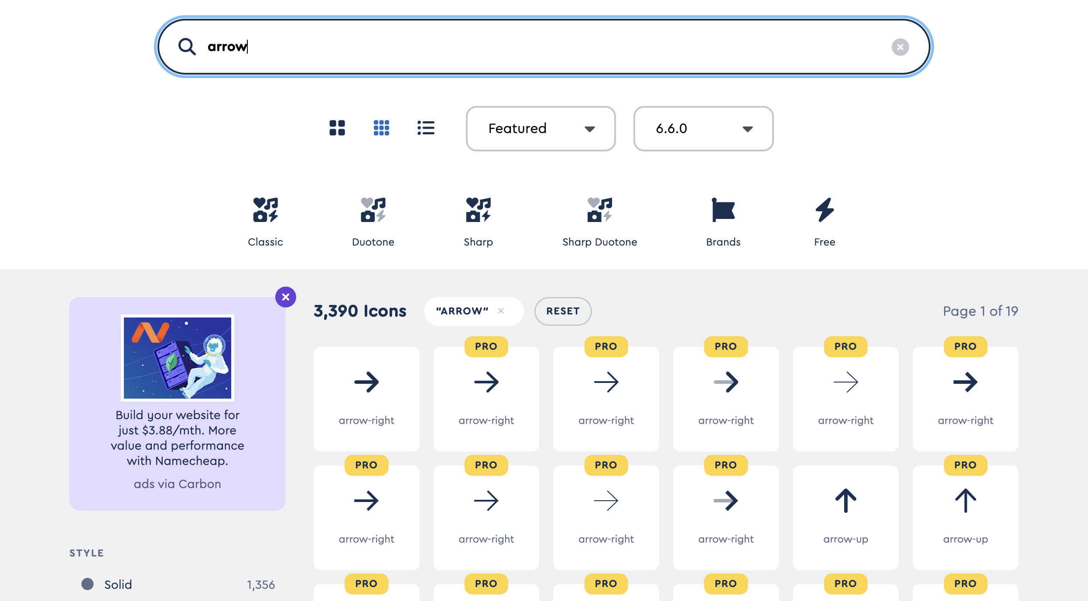Clear the search field text
Screen dimensions: 1088x601
point(900,47)
